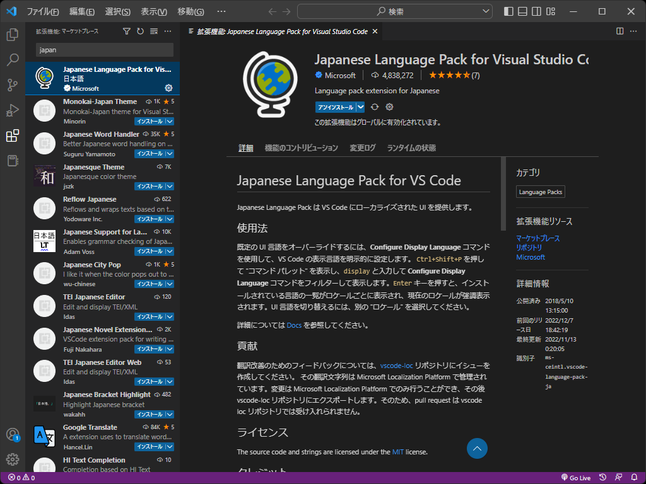Click the アンインストール button
This screenshot has width=646, height=484.
(336, 107)
